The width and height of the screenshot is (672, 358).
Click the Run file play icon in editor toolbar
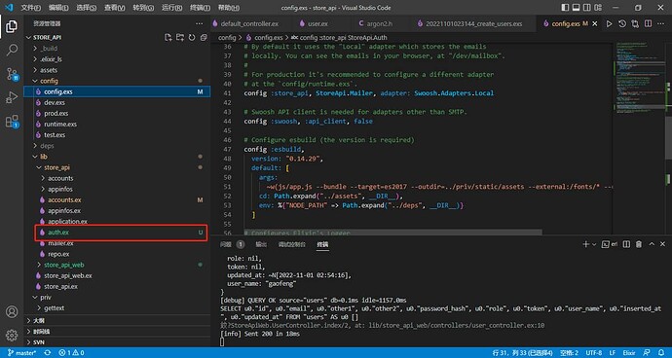point(609,24)
